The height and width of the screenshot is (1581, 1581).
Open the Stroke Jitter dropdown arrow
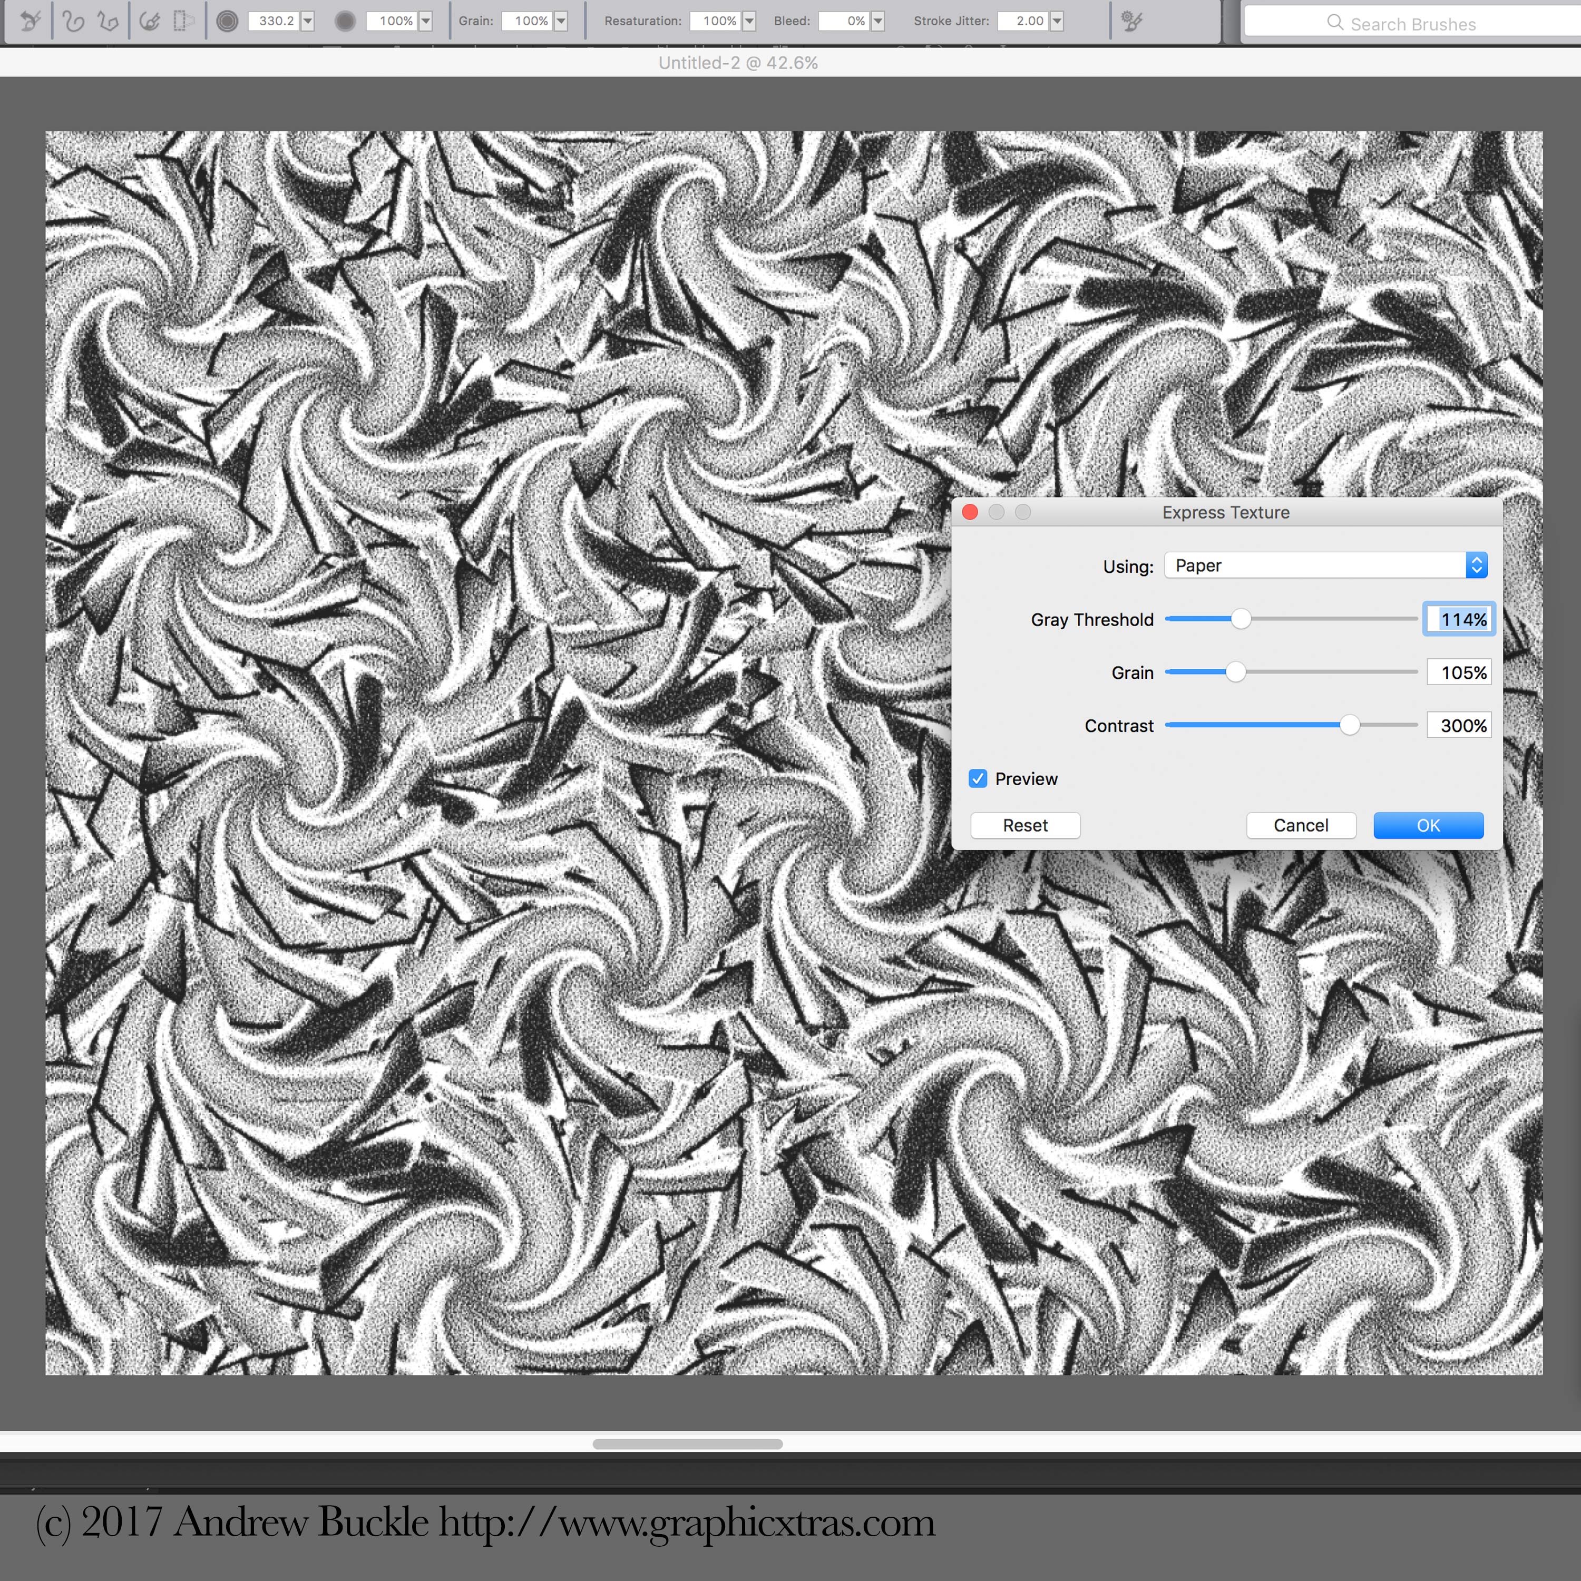1057,21
